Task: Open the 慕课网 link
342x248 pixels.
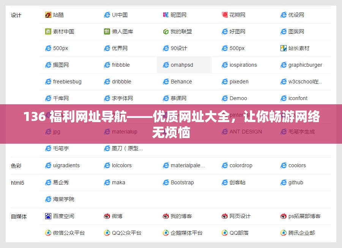Action: click(x=179, y=98)
